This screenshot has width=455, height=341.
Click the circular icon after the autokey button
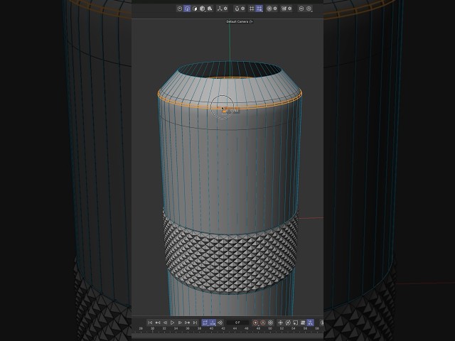click(270, 323)
